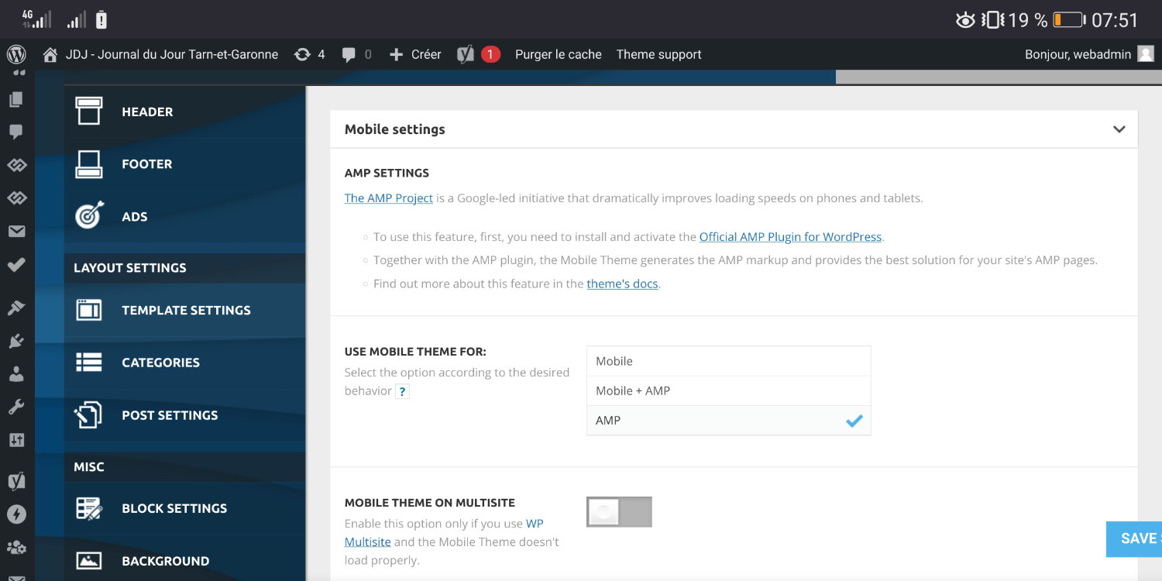This screenshot has width=1162, height=581.
Task: Open the Yoast icon in admin sidebar
Action: pos(16,480)
